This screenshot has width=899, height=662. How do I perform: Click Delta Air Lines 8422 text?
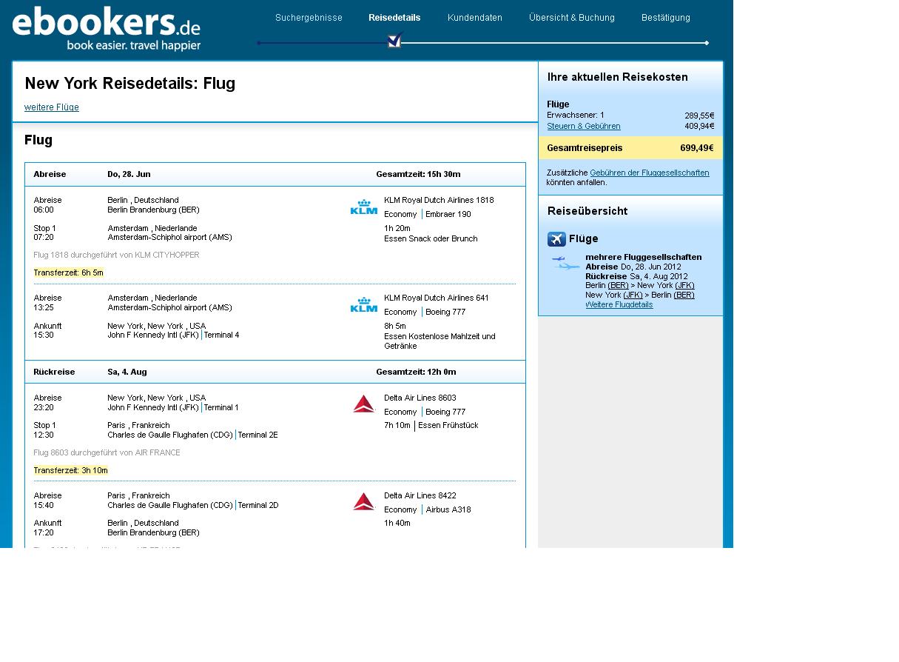coord(420,495)
